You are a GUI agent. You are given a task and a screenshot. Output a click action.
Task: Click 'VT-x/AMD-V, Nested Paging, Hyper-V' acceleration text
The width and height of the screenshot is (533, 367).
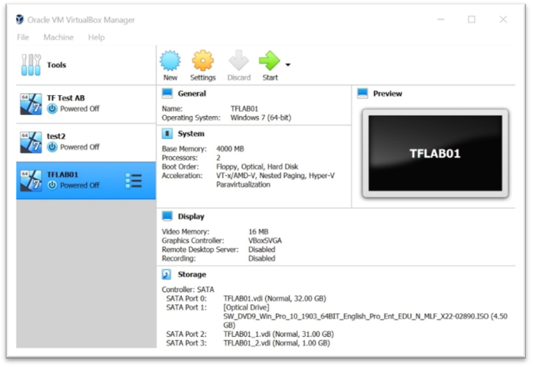pyautogui.click(x=275, y=176)
